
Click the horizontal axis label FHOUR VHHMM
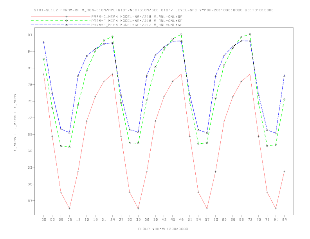(x=163, y=229)
